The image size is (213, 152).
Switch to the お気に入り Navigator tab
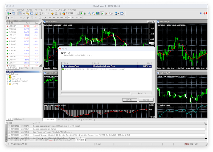point(18,119)
